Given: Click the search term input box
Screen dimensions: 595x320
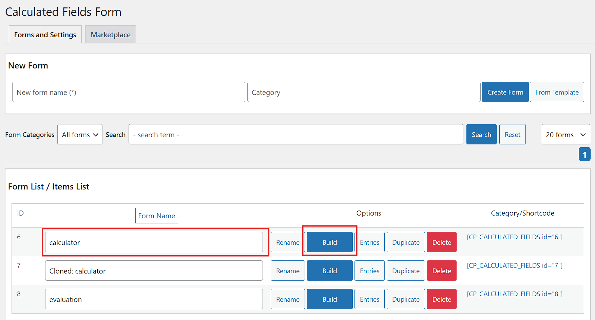Looking at the screenshot, I should [x=295, y=135].
